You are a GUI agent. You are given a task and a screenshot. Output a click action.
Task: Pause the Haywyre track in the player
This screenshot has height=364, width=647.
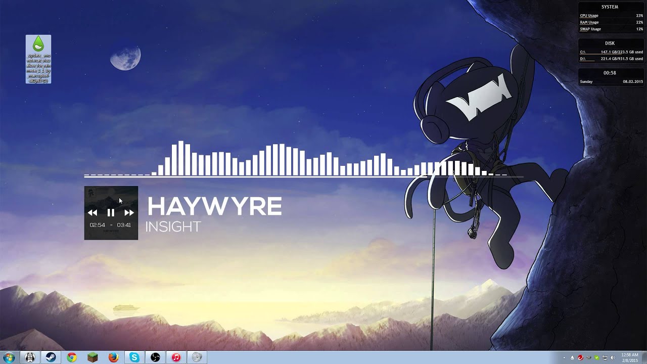[x=111, y=213]
